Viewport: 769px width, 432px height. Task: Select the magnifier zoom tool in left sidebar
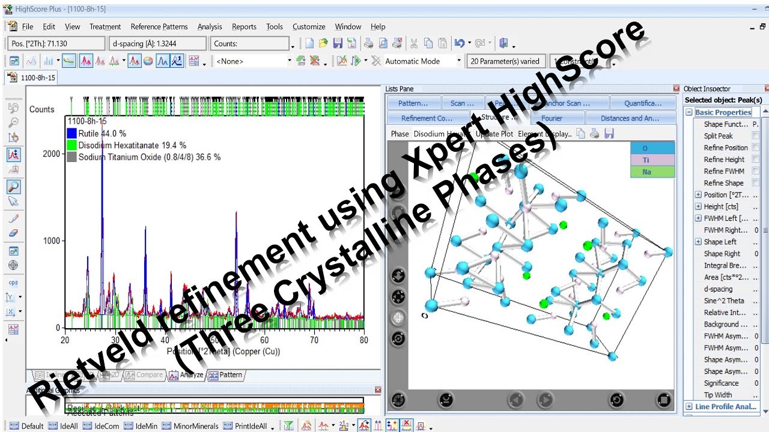[x=13, y=187]
